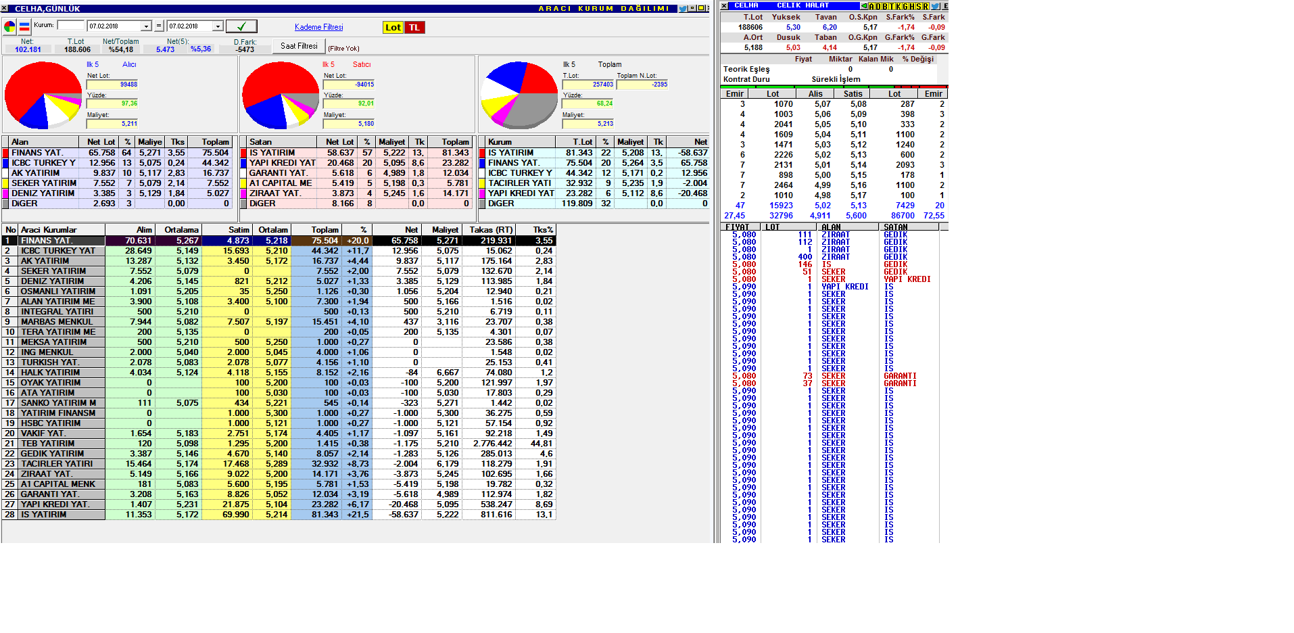Select MARBAS MENKUL row in broker list
1294x633 pixels.
click(279, 322)
